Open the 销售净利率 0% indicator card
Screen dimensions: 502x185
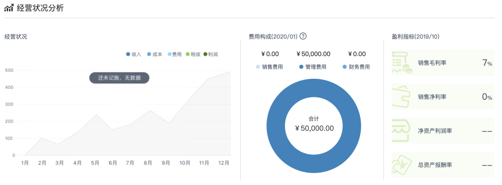[443, 97]
